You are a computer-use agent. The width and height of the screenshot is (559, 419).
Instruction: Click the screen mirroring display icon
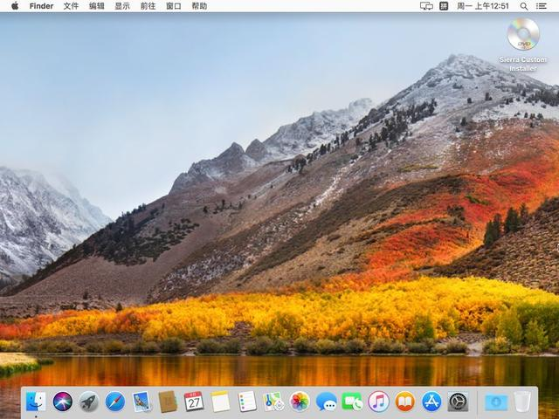[426, 6]
